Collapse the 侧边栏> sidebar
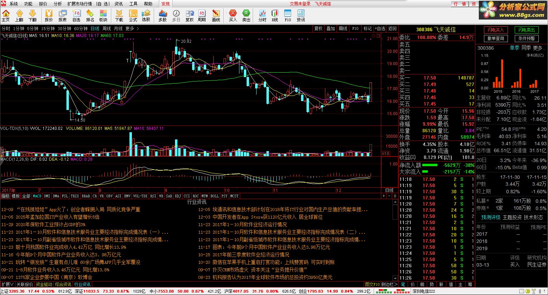This screenshot has height=295, width=548. [x=390, y=284]
